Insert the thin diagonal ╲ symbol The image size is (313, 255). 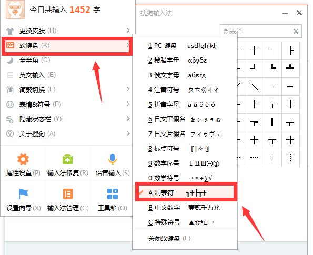click(255, 86)
